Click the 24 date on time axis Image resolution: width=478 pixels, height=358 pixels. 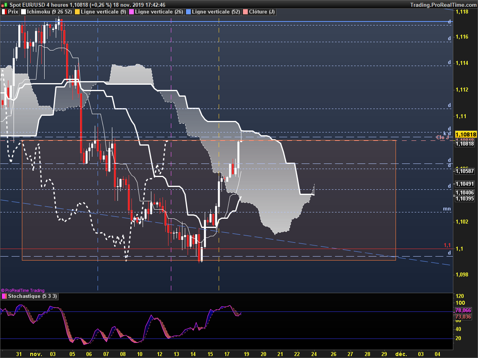pyautogui.click(x=314, y=354)
